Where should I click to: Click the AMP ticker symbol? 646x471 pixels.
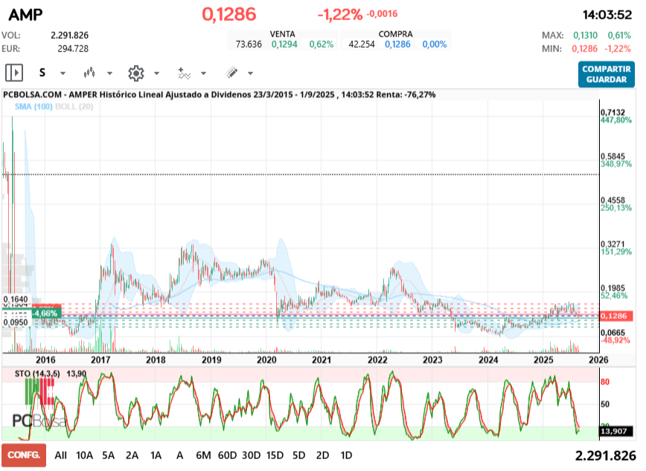[25, 15]
